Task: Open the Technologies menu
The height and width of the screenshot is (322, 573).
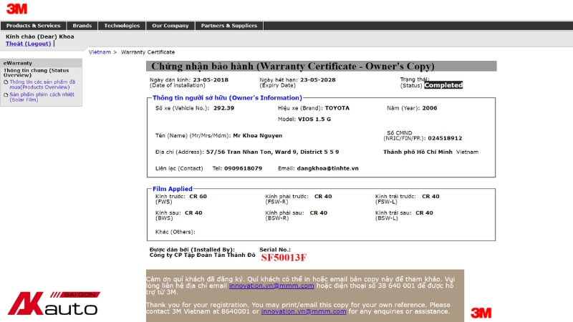Action: (122, 26)
